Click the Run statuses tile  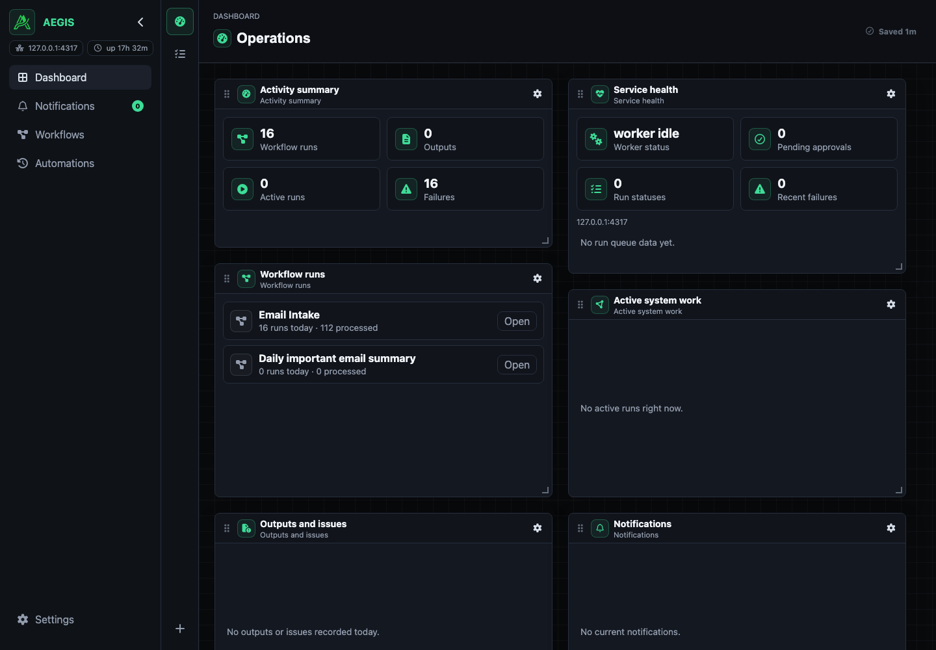click(655, 189)
